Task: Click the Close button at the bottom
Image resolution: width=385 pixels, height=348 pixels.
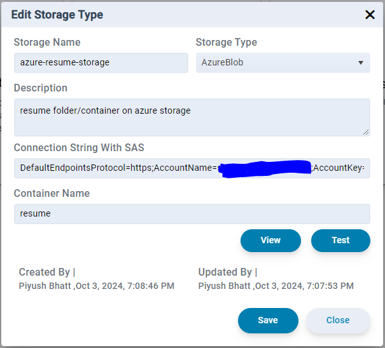Action: (x=338, y=321)
